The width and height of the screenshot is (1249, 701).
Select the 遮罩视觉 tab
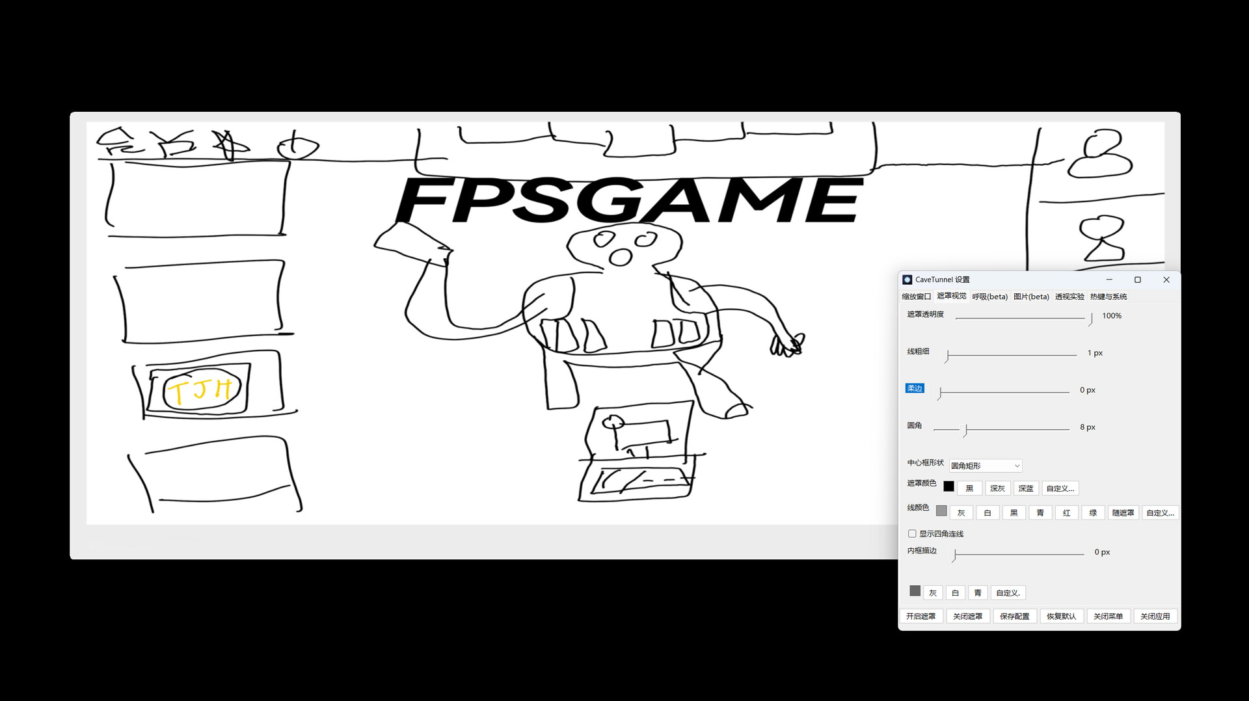click(x=951, y=296)
